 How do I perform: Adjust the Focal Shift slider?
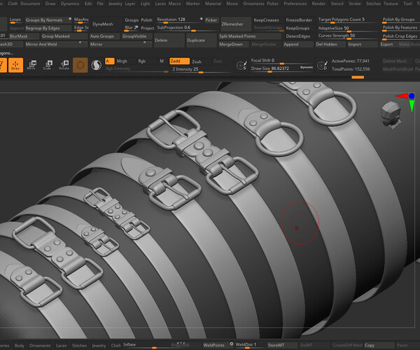pos(281,61)
